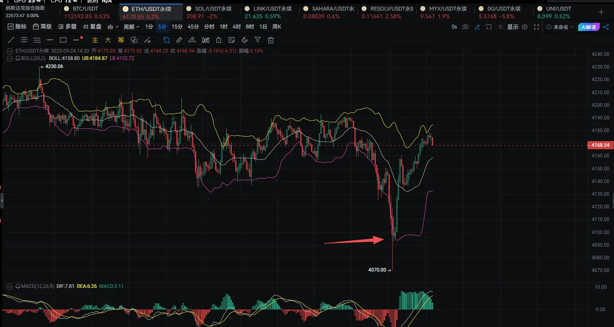Select the 1分 timeframe

(149, 27)
